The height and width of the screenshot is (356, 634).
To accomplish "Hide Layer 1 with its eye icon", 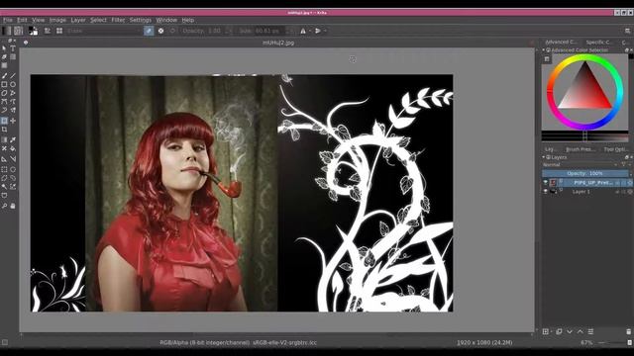I will pyautogui.click(x=546, y=192).
